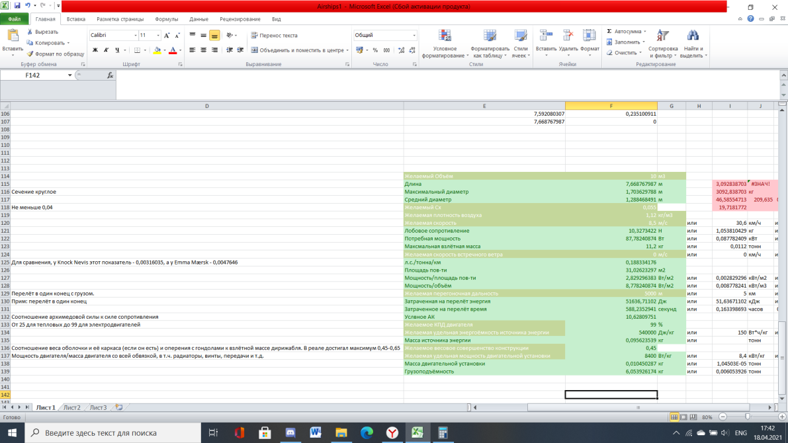Screen dimensions: 788x443
Task: Toggle bold formatting button
Action: tap(95, 50)
